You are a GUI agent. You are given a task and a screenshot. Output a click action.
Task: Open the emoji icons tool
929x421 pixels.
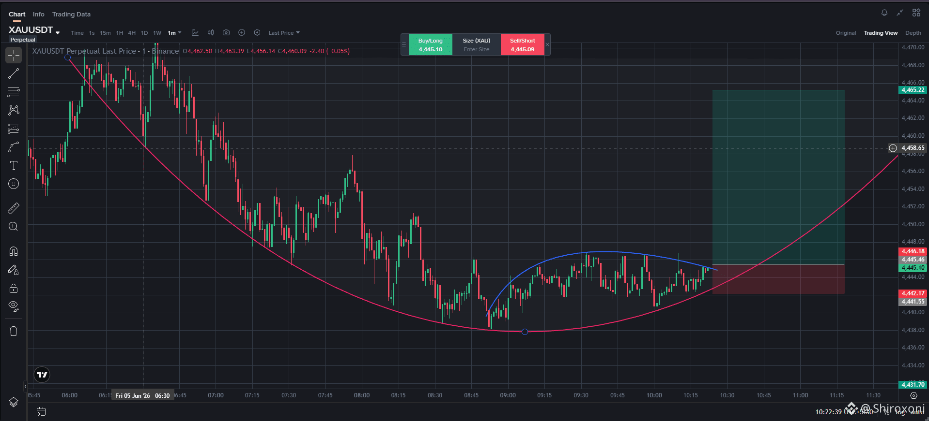(14, 184)
